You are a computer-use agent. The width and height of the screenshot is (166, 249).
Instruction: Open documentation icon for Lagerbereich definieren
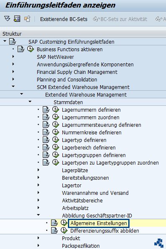coord(46,147)
